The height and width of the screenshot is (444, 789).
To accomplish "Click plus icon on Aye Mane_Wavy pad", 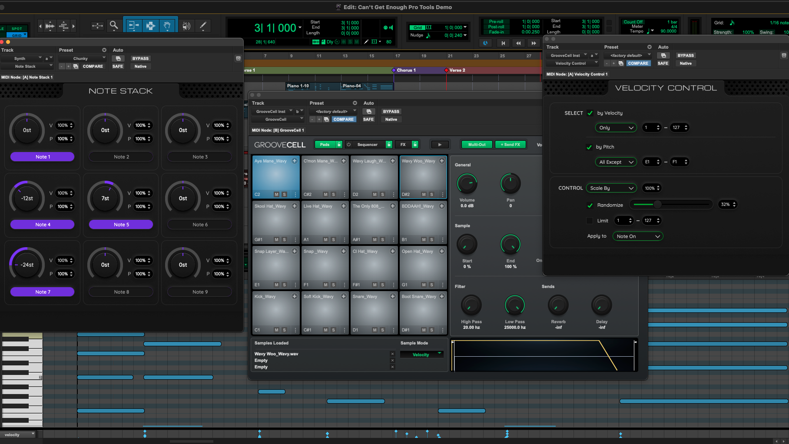I will point(295,161).
